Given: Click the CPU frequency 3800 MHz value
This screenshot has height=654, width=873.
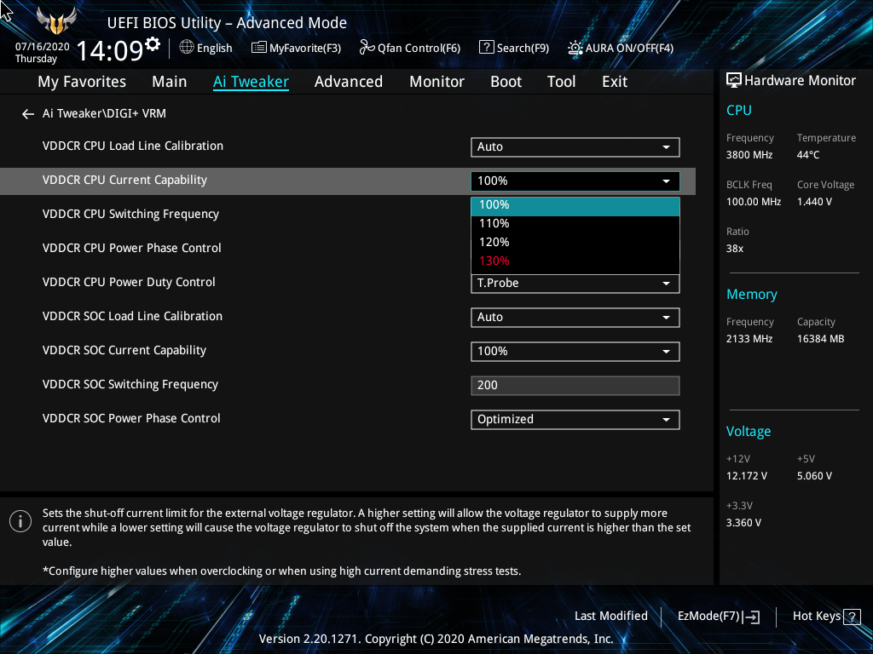Looking at the screenshot, I should coord(749,155).
